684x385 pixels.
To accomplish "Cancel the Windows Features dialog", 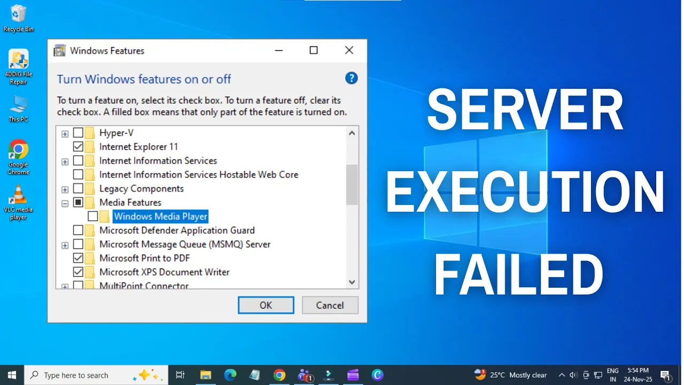I will point(330,305).
